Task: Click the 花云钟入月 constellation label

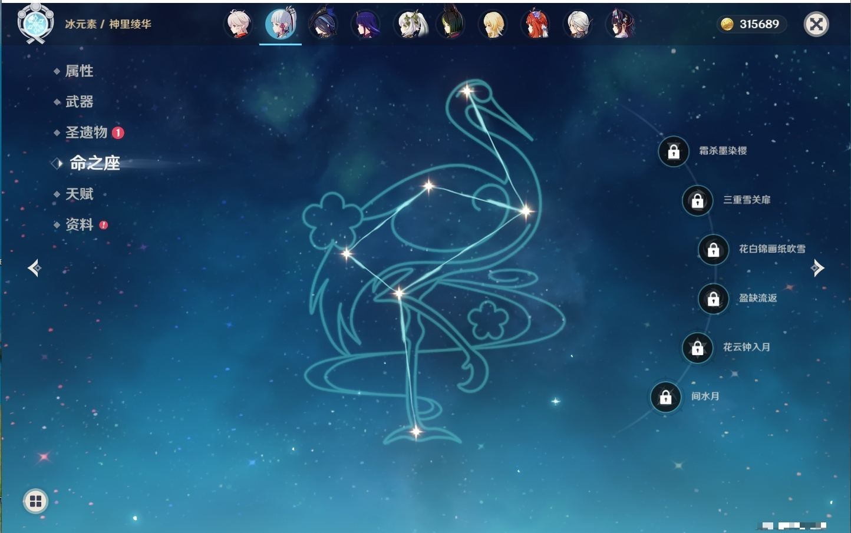Action: [747, 347]
